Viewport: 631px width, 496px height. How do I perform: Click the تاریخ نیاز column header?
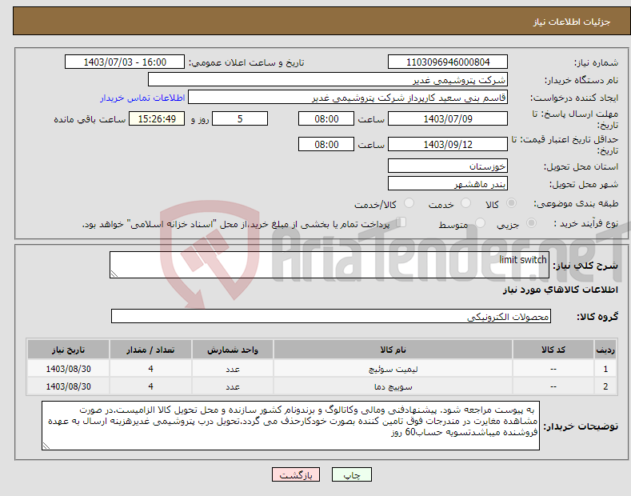coord(69,350)
